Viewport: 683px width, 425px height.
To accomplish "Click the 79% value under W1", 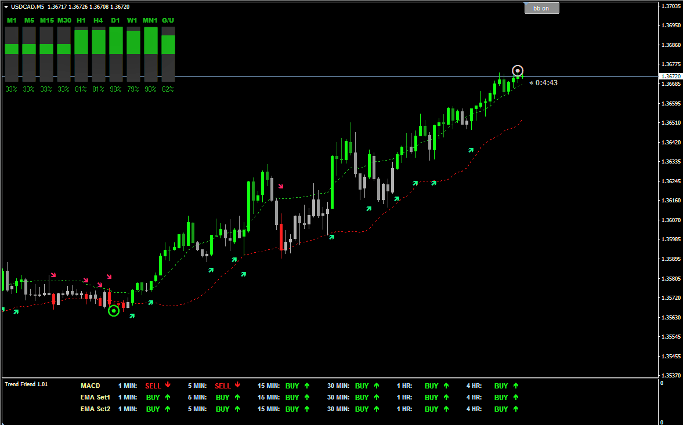I will click(x=133, y=89).
